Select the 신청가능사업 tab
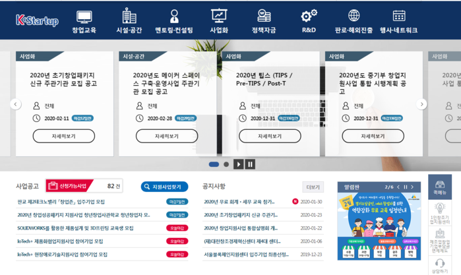The height and width of the screenshot is (275, 461). (74, 187)
